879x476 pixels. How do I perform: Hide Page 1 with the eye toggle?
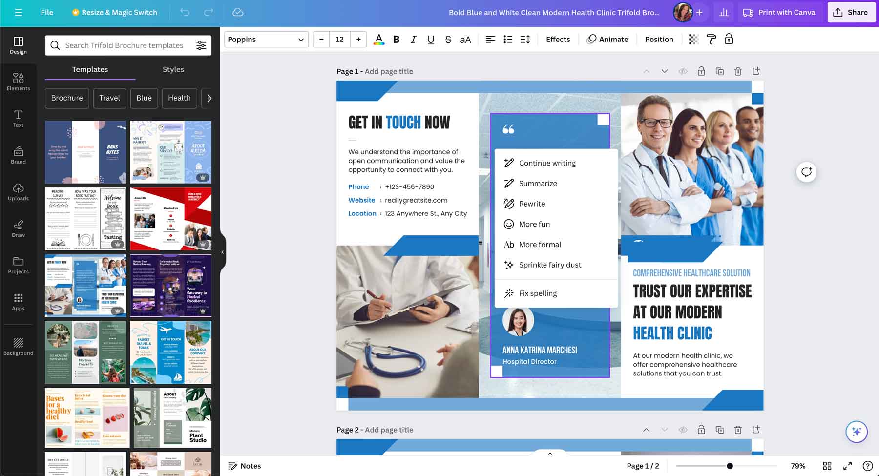click(682, 71)
